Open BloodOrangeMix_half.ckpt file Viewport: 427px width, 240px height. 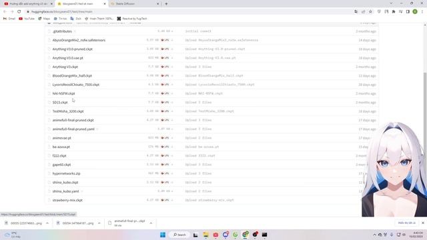(72, 75)
